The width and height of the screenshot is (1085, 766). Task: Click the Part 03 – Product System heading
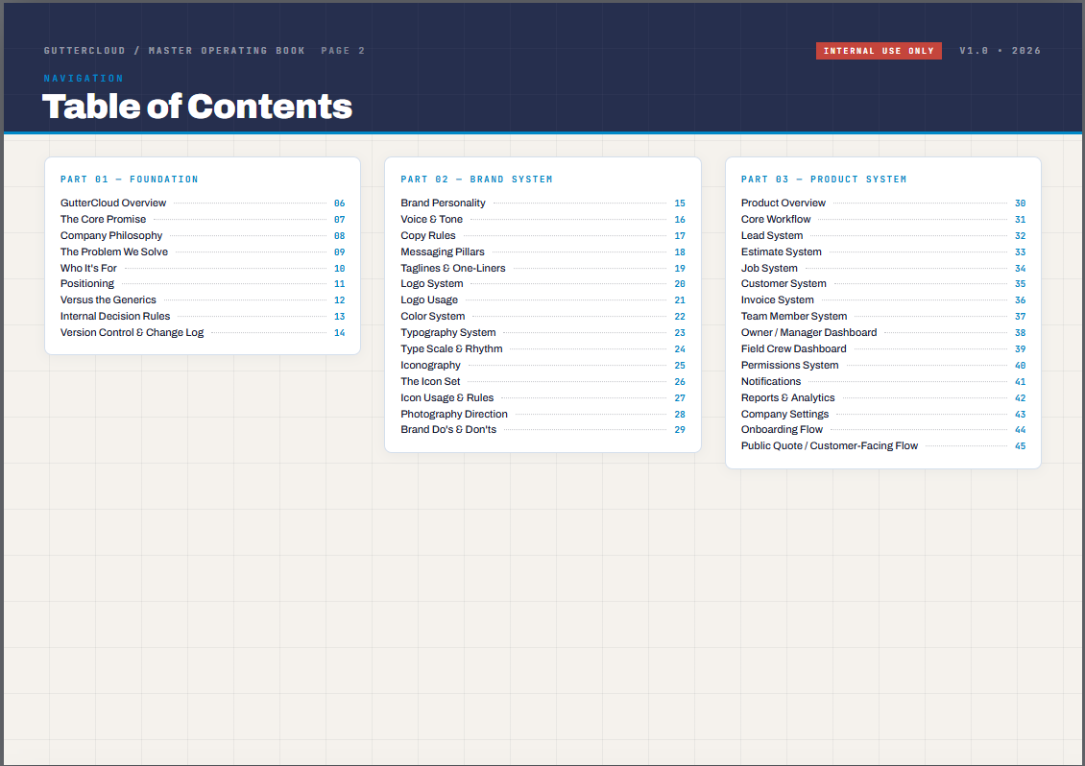[824, 180]
